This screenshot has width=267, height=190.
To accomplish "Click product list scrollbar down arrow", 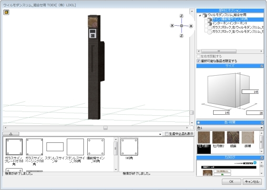I will click(x=116, y=170).
